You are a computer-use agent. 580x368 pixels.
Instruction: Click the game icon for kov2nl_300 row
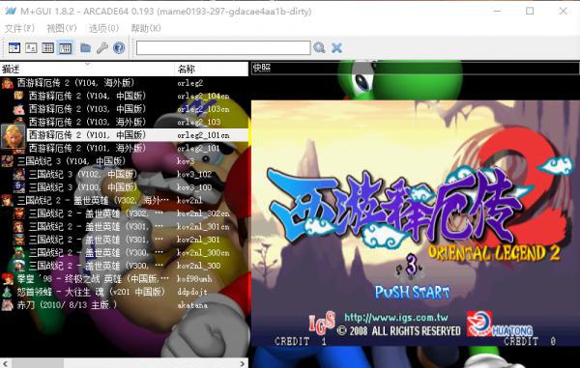coord(19,266)
